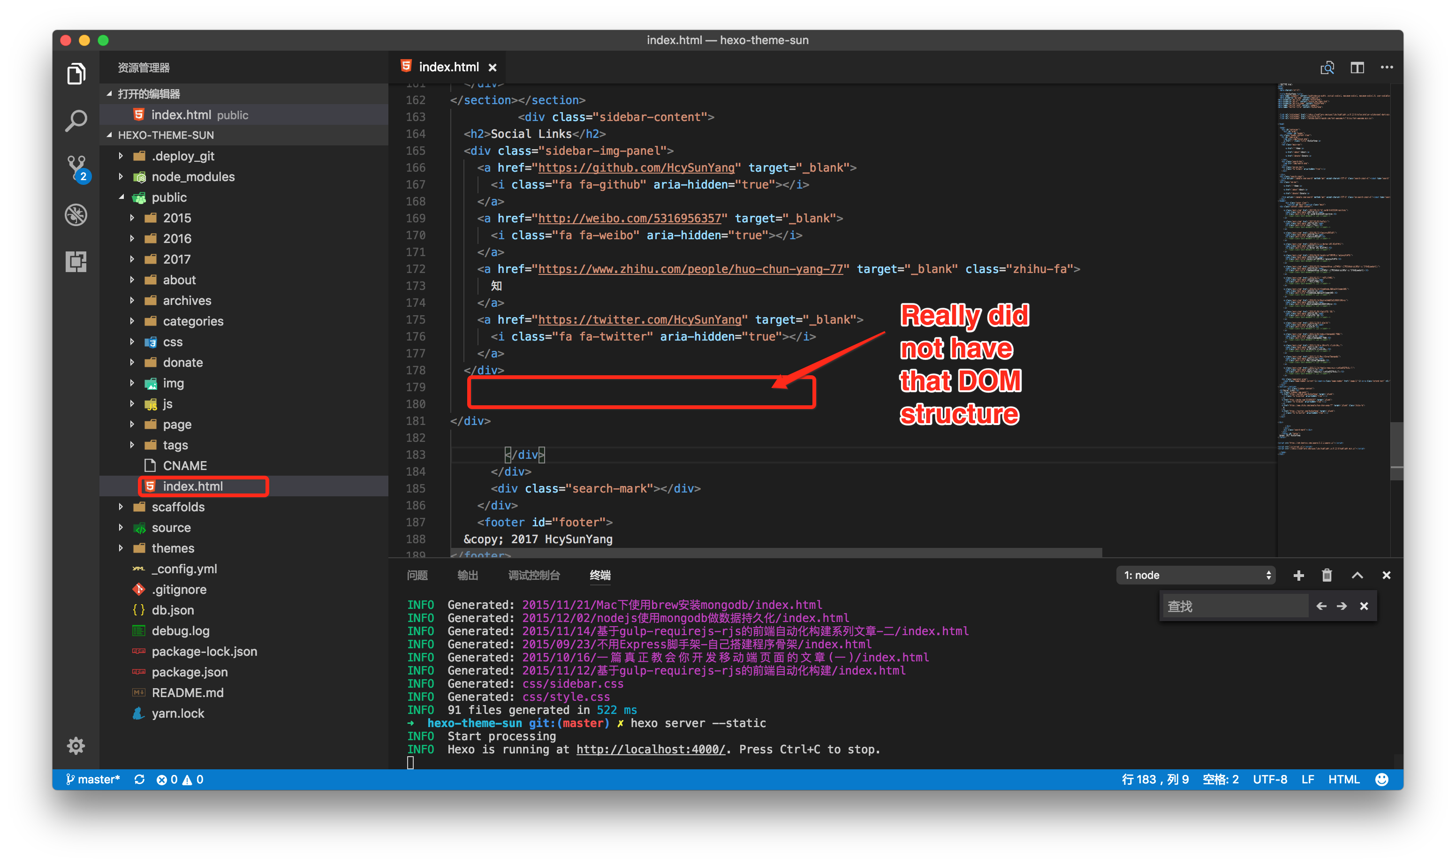Screen dimensions: 1456x865
Task: Click the Manage gear icon
Action: 76,745
